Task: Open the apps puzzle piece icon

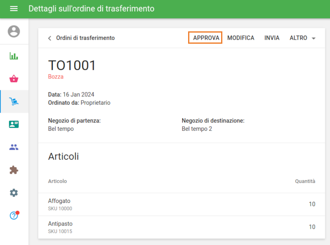Action: tap(14, 170)
